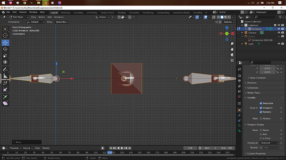This screenshot has height=160, width=286.
Task: Expand the Relations panel
Action: pos(252,83)
